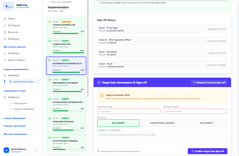Open Implementation Stages in the sidebar
The image size is (239, 156).
(24, 82)
